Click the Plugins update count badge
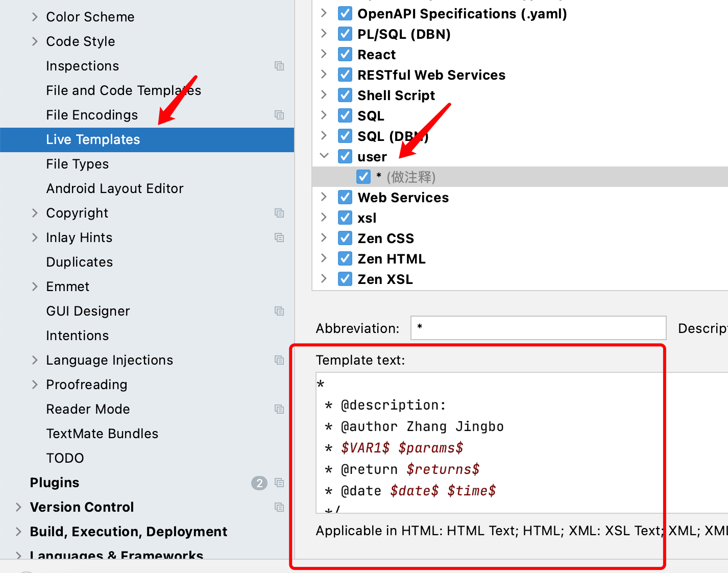The height and width of the screenshot is (573, 728). 259,483
